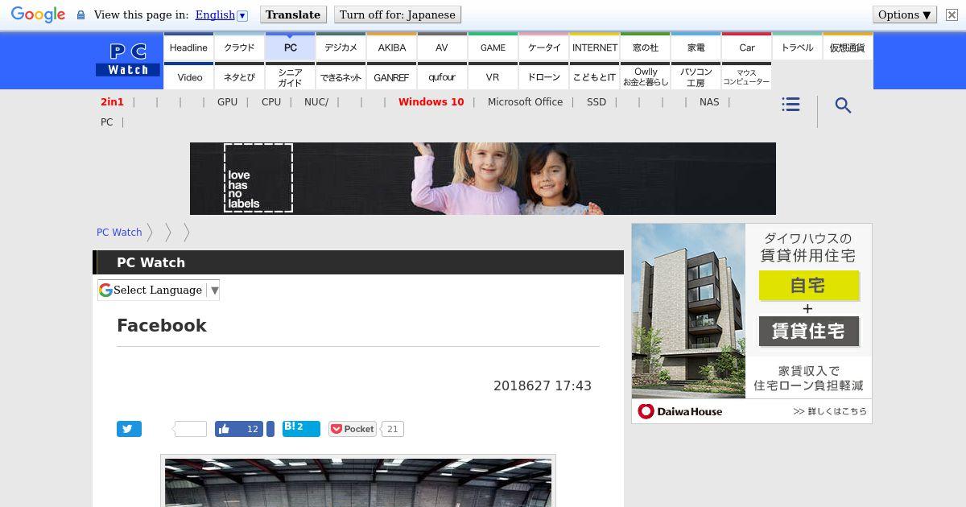Open the ケータイ tab
The width and height of the screenshot is (966, 507).
pos(543,47)
